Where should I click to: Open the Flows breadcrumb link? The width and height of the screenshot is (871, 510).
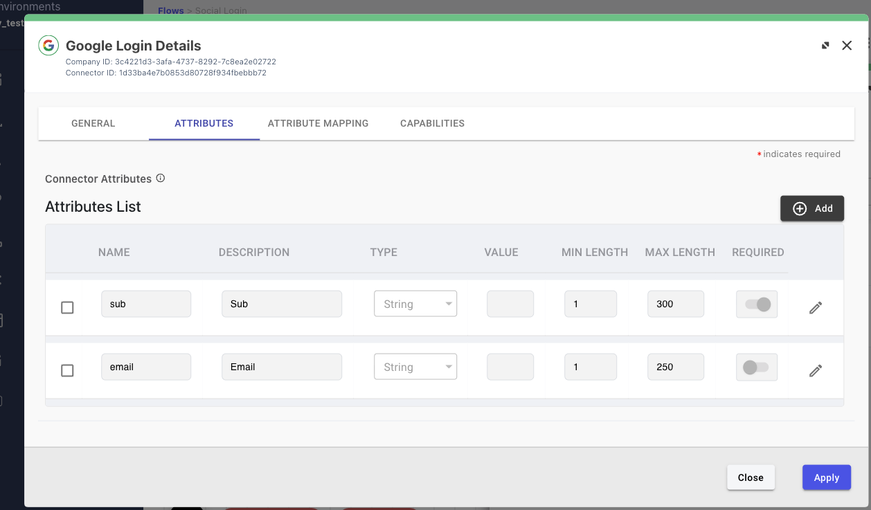click(171, 11)
